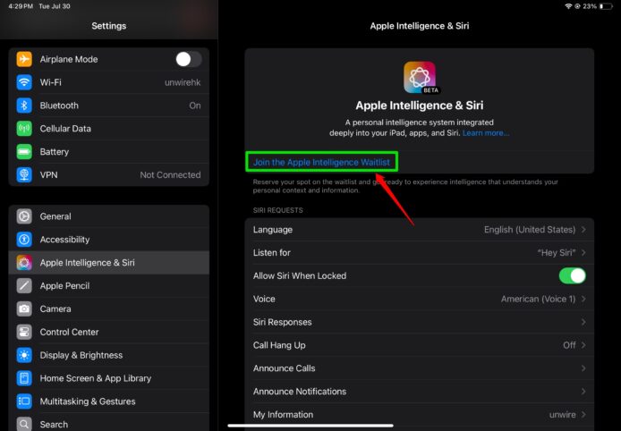Open Listen for "Hey Siri" options
Image resolution: width=621 pixels, height=431 pixels.
coord(419,253)
